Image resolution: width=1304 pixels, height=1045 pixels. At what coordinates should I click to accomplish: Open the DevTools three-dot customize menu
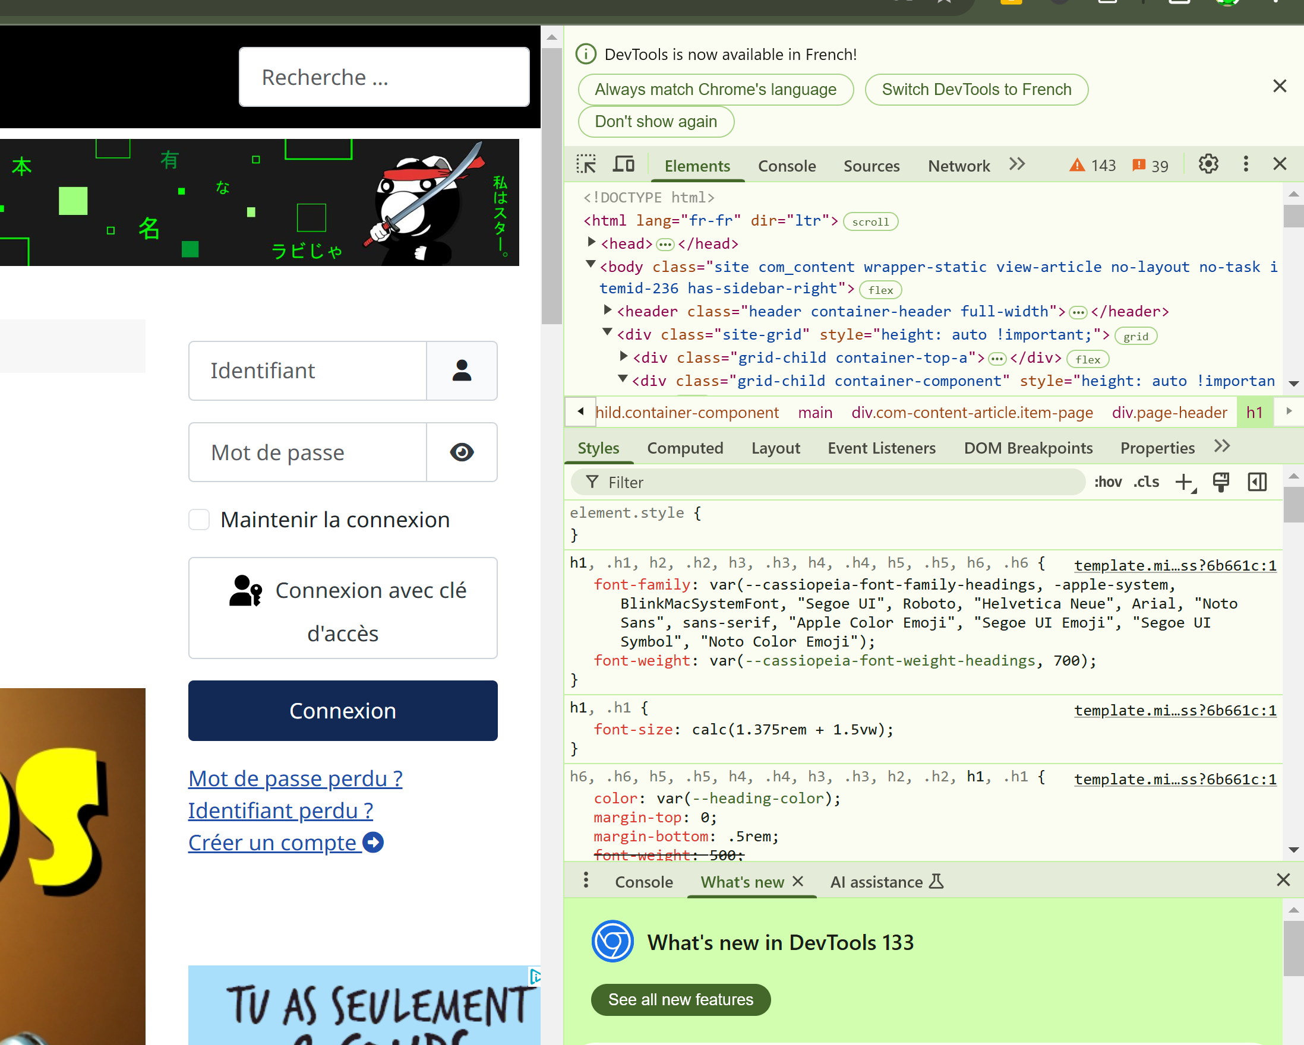[1245, 164]
